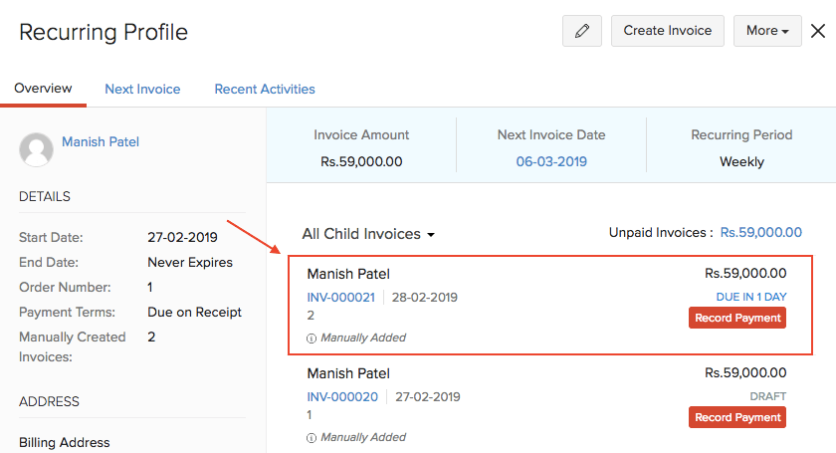Expand the All Child Invoices filter

tap(368, 234)
